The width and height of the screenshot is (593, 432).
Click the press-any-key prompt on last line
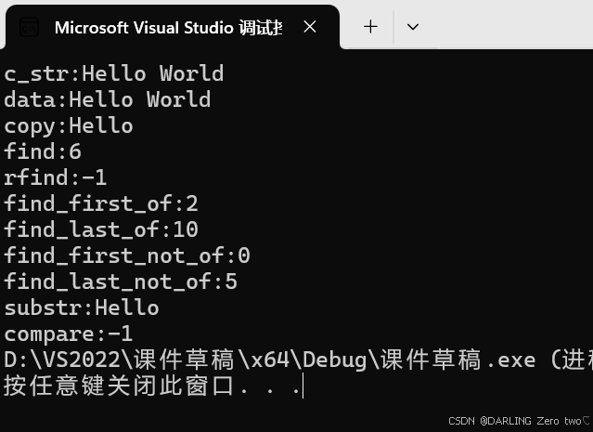click(x=153, y=386)
